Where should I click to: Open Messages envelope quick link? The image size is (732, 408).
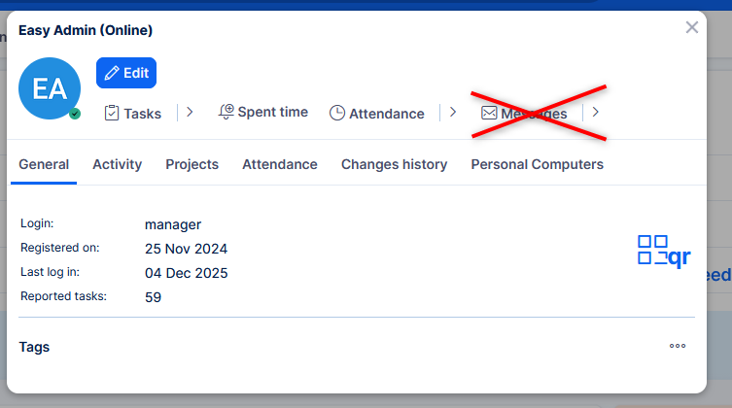[x=524, y=113]
